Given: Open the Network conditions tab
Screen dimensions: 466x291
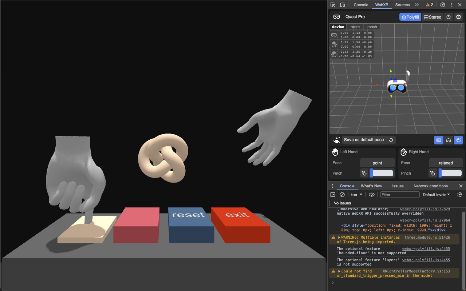Looking at the screenshot, I should pos(430,186).
